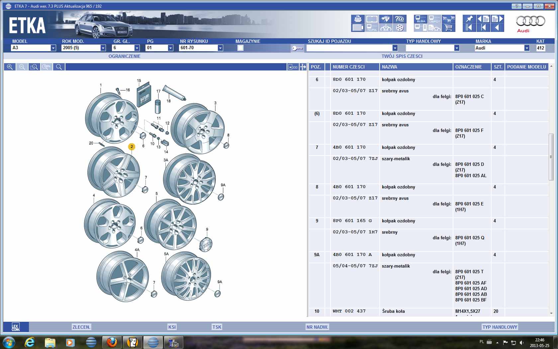This screenshot has width=558, height=349.
Task: Switch to OGRANICZENIE tab
Action: pos(124,56)
